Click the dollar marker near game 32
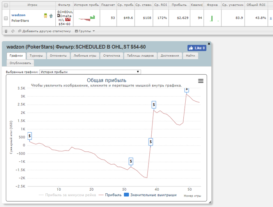Screen dimensions: 273x207 pos(131,161)
